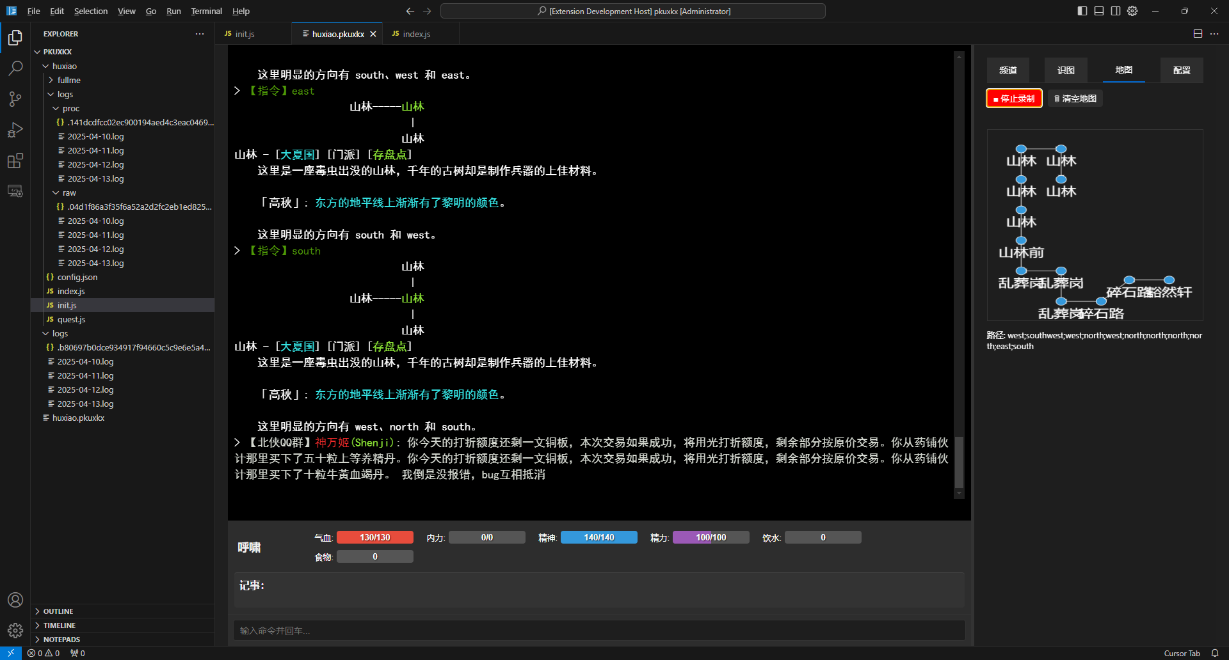Click the 气血 health bar

coord(375,537)
